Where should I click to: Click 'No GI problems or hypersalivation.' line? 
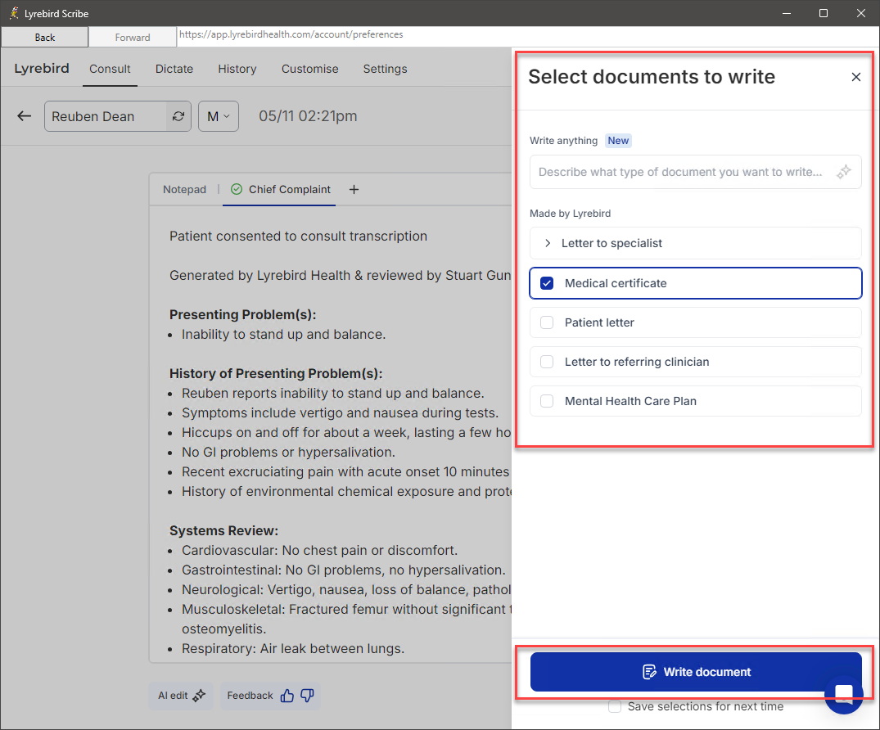(x=288, y=453)
